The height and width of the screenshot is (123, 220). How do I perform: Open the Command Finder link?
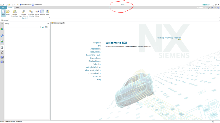click(x=94, y=55)
